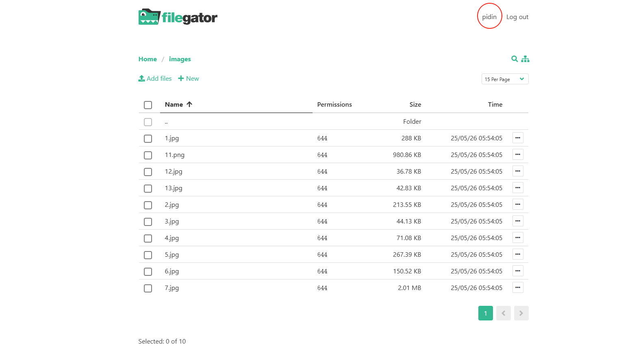Click the search magnifier icon

click(x=514, y=59)
